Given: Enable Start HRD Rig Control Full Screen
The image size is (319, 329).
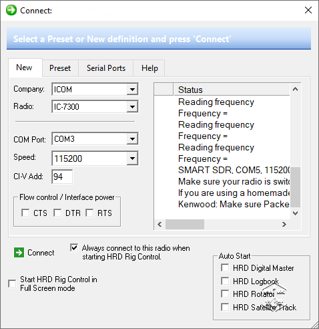Looking at the screenshot, I should coord(12,284).
